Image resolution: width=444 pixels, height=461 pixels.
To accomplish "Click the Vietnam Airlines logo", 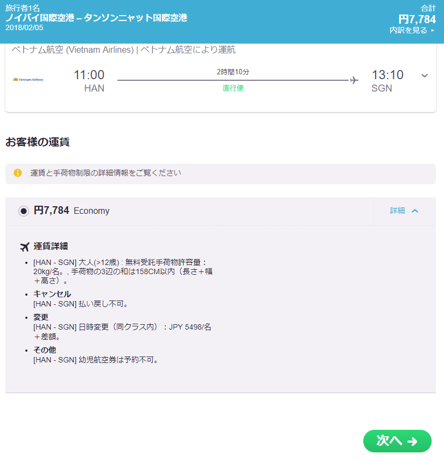I will click(x=28, y=79).
